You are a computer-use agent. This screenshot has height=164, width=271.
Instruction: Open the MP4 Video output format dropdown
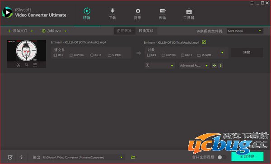click(x=245, y=31)
